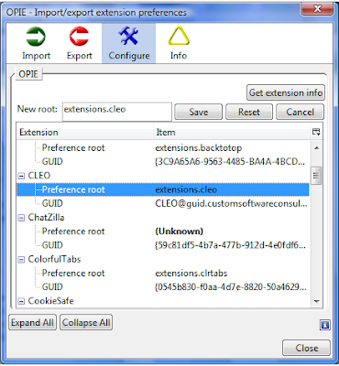Select the Configure tools icon
Screen dimensions: 339x366
(128, 36)
